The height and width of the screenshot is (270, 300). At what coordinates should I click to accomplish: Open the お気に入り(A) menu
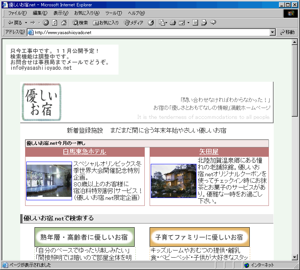[x=87, y=13]
